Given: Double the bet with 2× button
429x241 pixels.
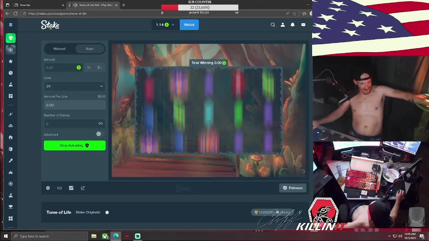Looking at the screenshot, I should coord(99,68).
